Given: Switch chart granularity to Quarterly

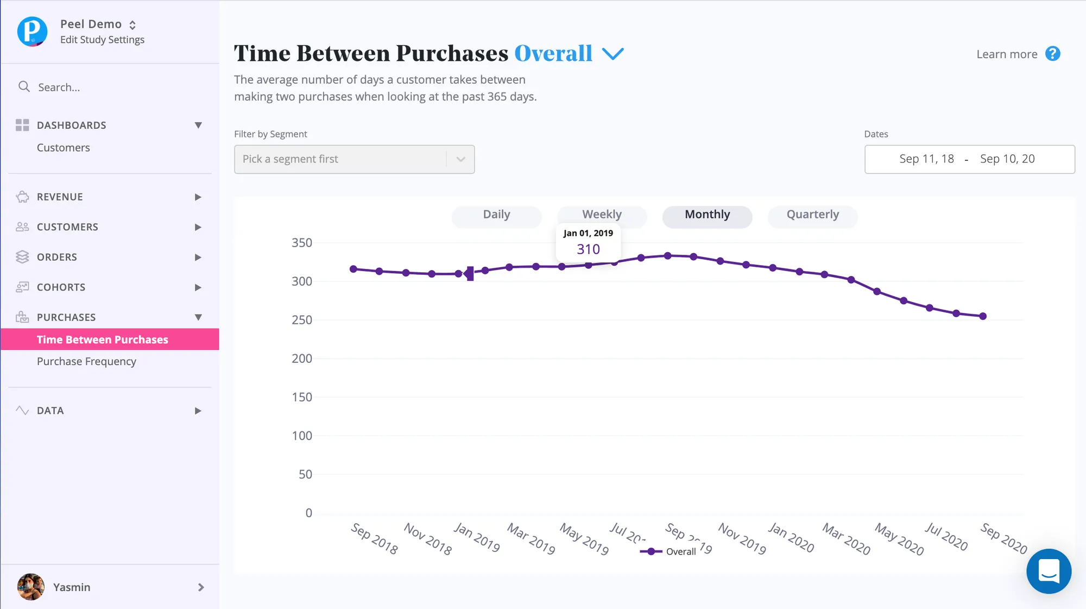Looking at the screenshot, I should pyautogui.click(x=812, y=215).
